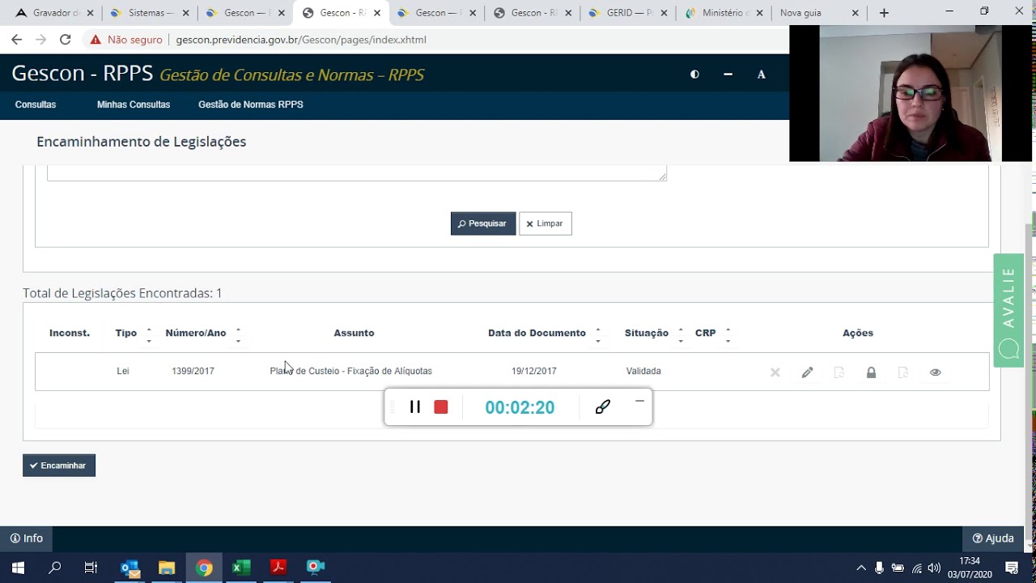Viewport: 1036px width, 583px height.
Task: Decrease font size with minus icon in header
Action: tap(728, 74)
